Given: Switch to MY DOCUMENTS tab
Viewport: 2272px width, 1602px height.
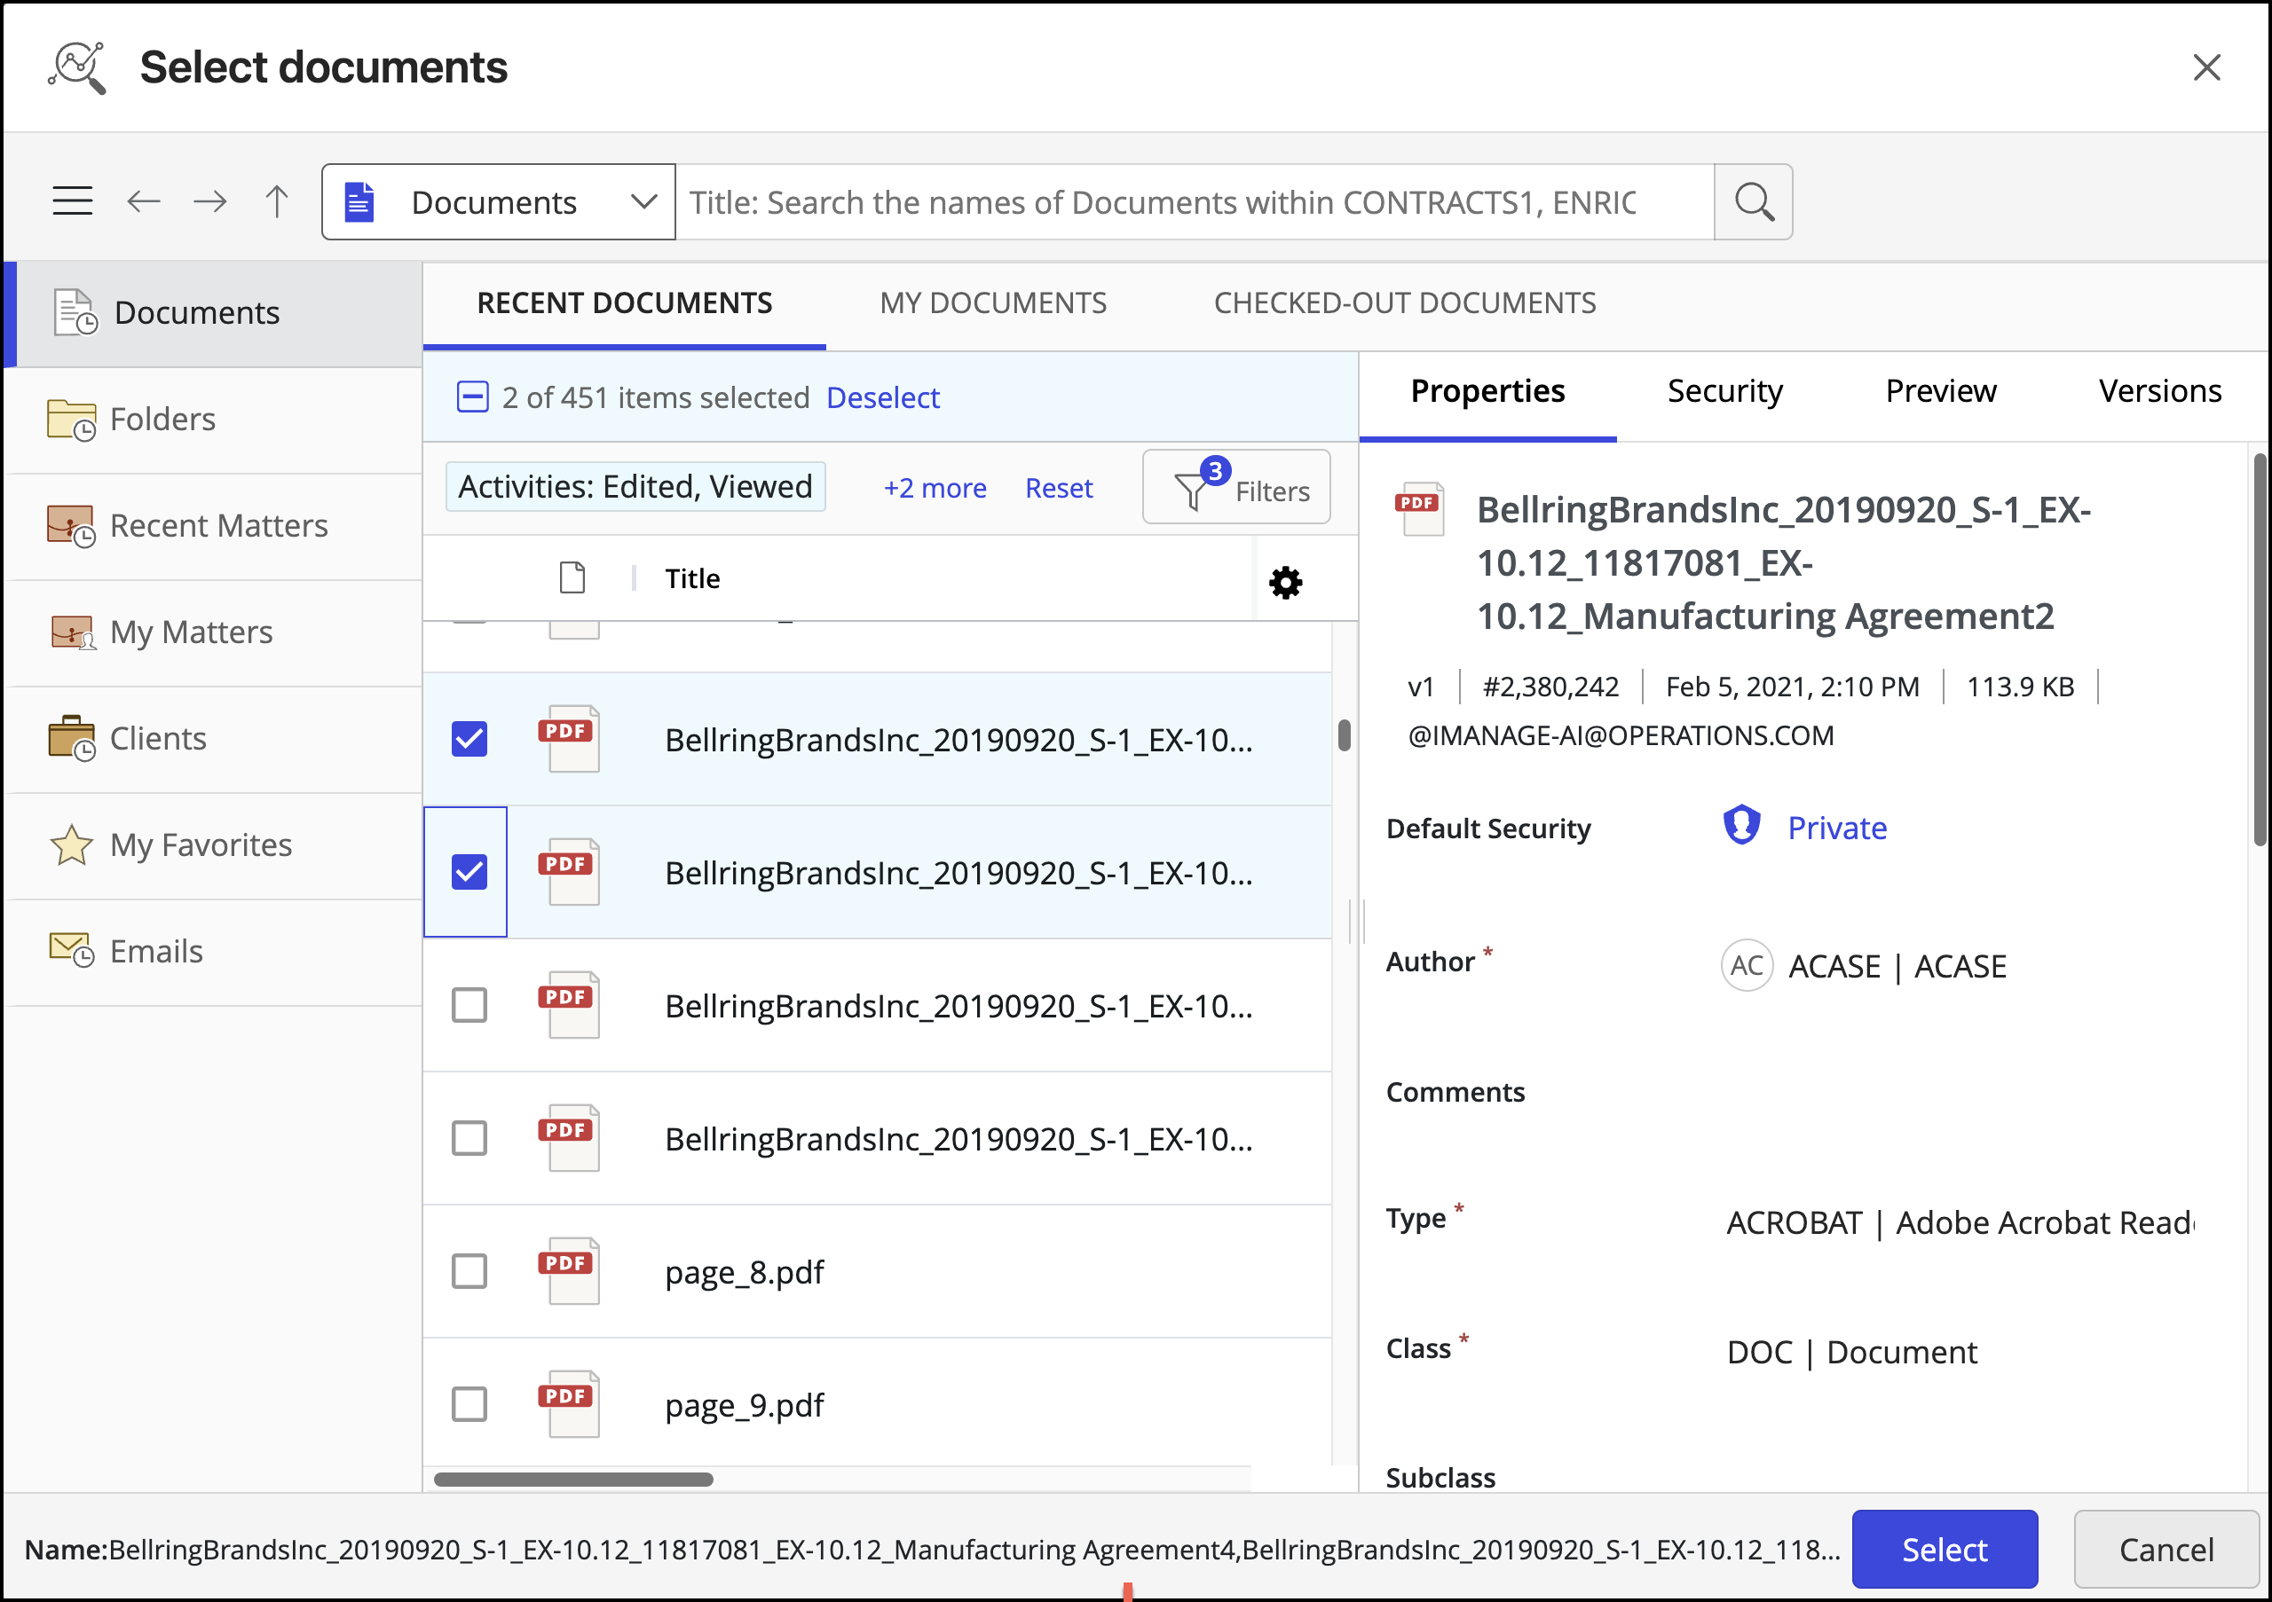Looking at the screenshot, I should 992,303.
